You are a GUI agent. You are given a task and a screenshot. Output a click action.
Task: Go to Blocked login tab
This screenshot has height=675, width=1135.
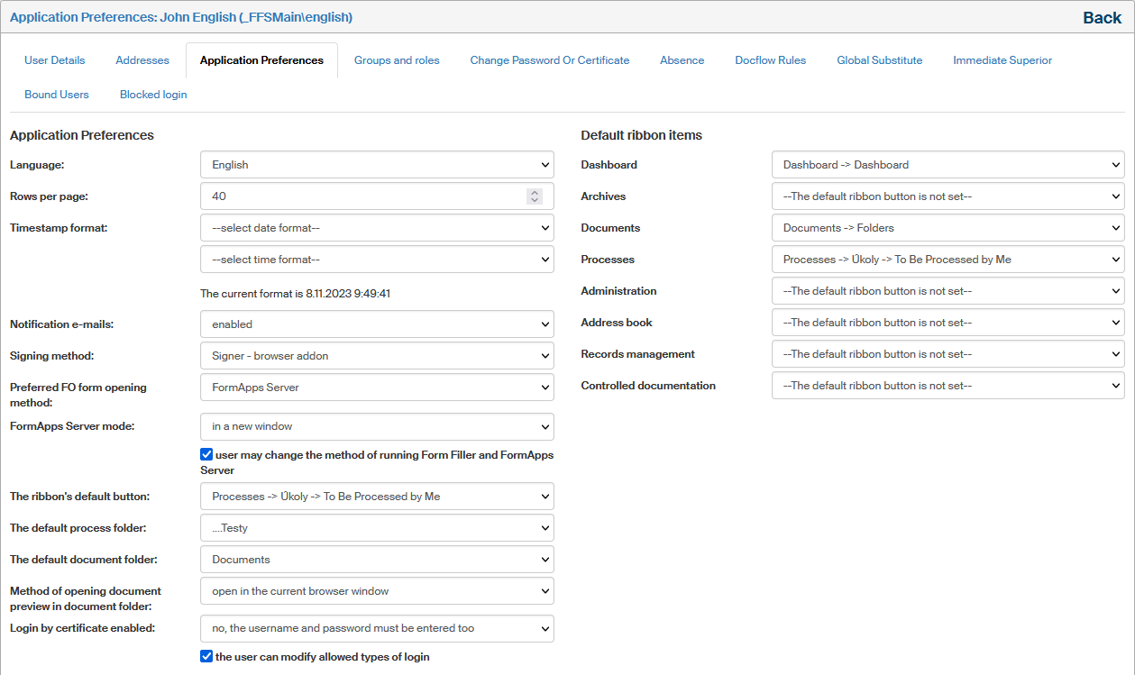(x=153, y=95)
